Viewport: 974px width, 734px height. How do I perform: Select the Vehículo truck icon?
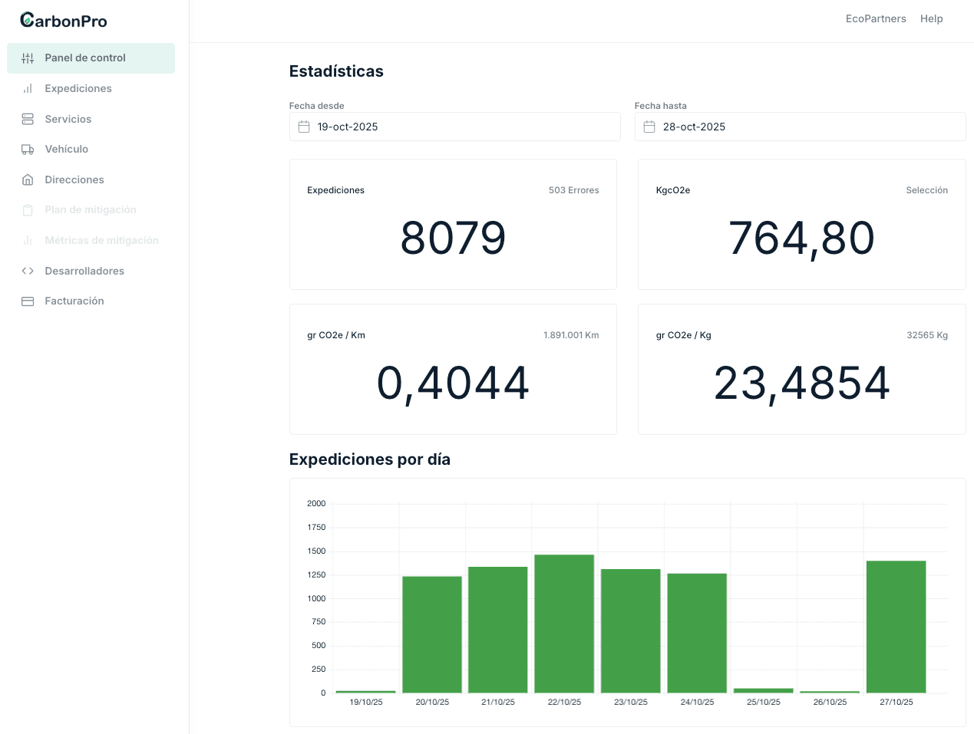click(x=27, y=149)
